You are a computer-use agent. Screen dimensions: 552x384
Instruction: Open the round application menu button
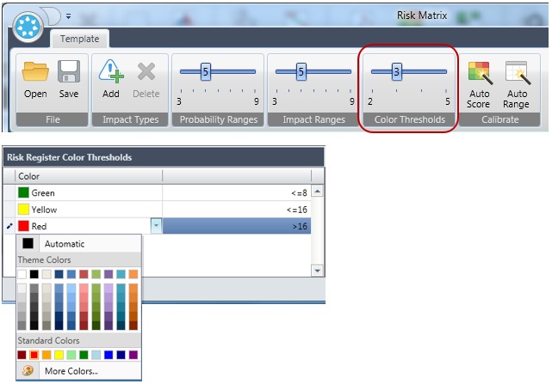pos(31,24)
